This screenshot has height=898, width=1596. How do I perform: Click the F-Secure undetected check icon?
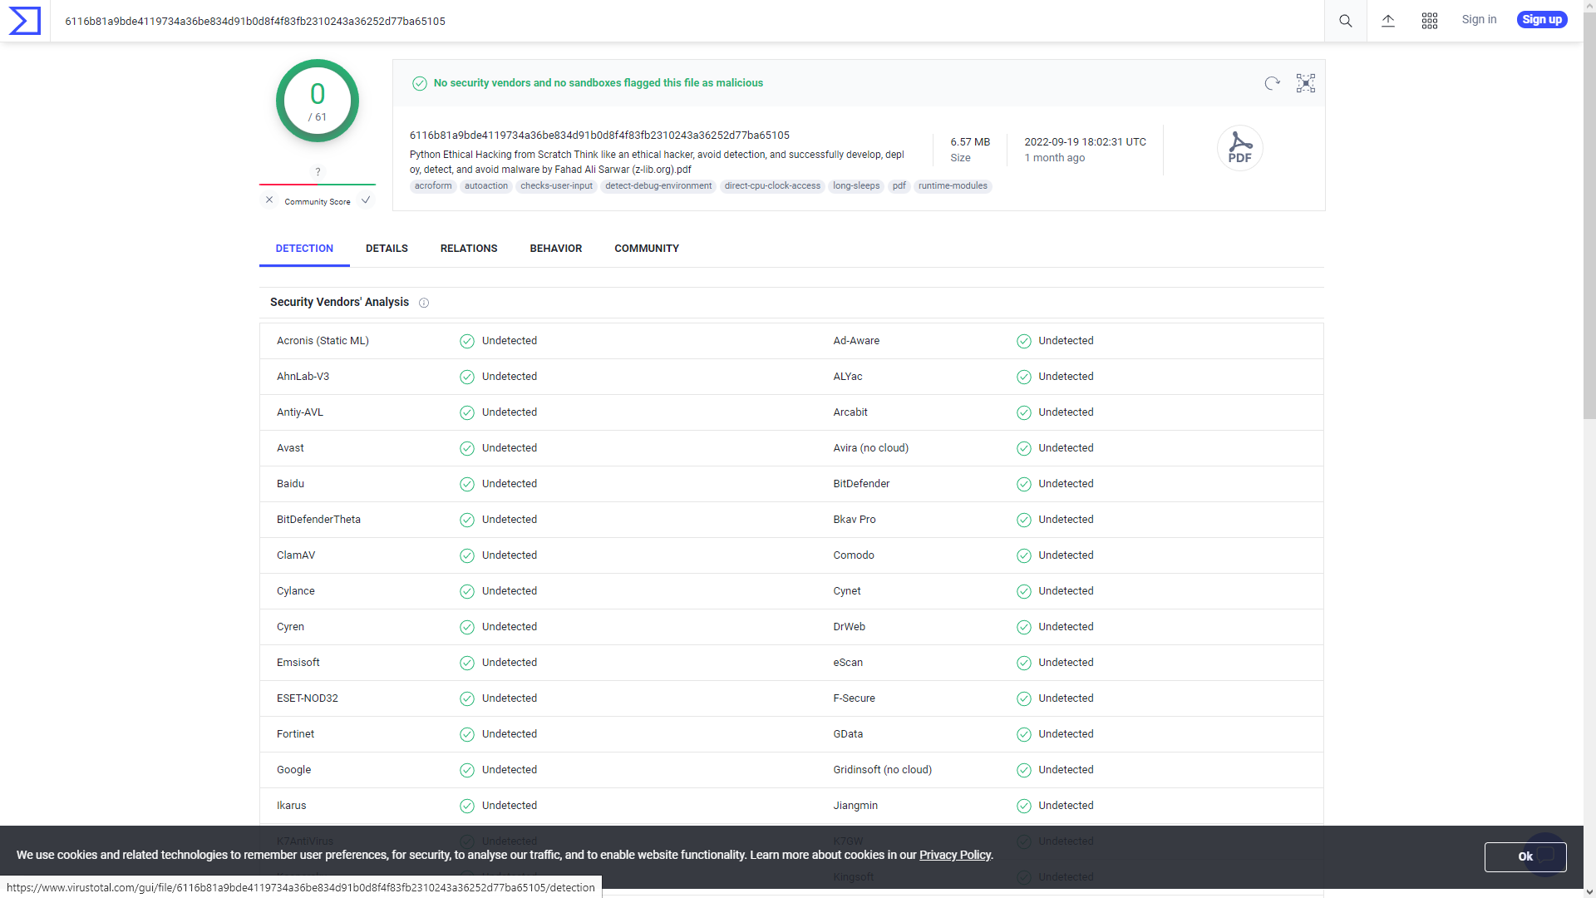[1024, 699]
